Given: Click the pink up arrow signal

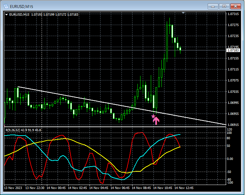Looking at the screenshot, I should 156,121.
